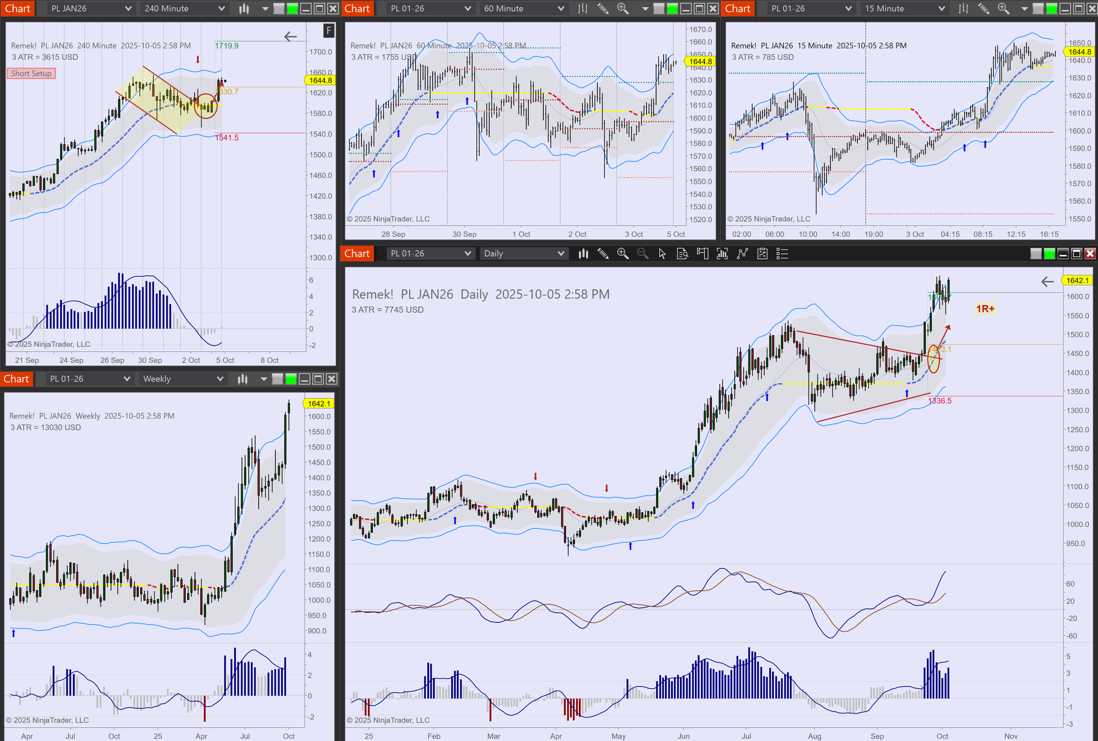Toggle gray interval link square on Daily chart
Screen dimensions: 1098x741
point(1036,254)
